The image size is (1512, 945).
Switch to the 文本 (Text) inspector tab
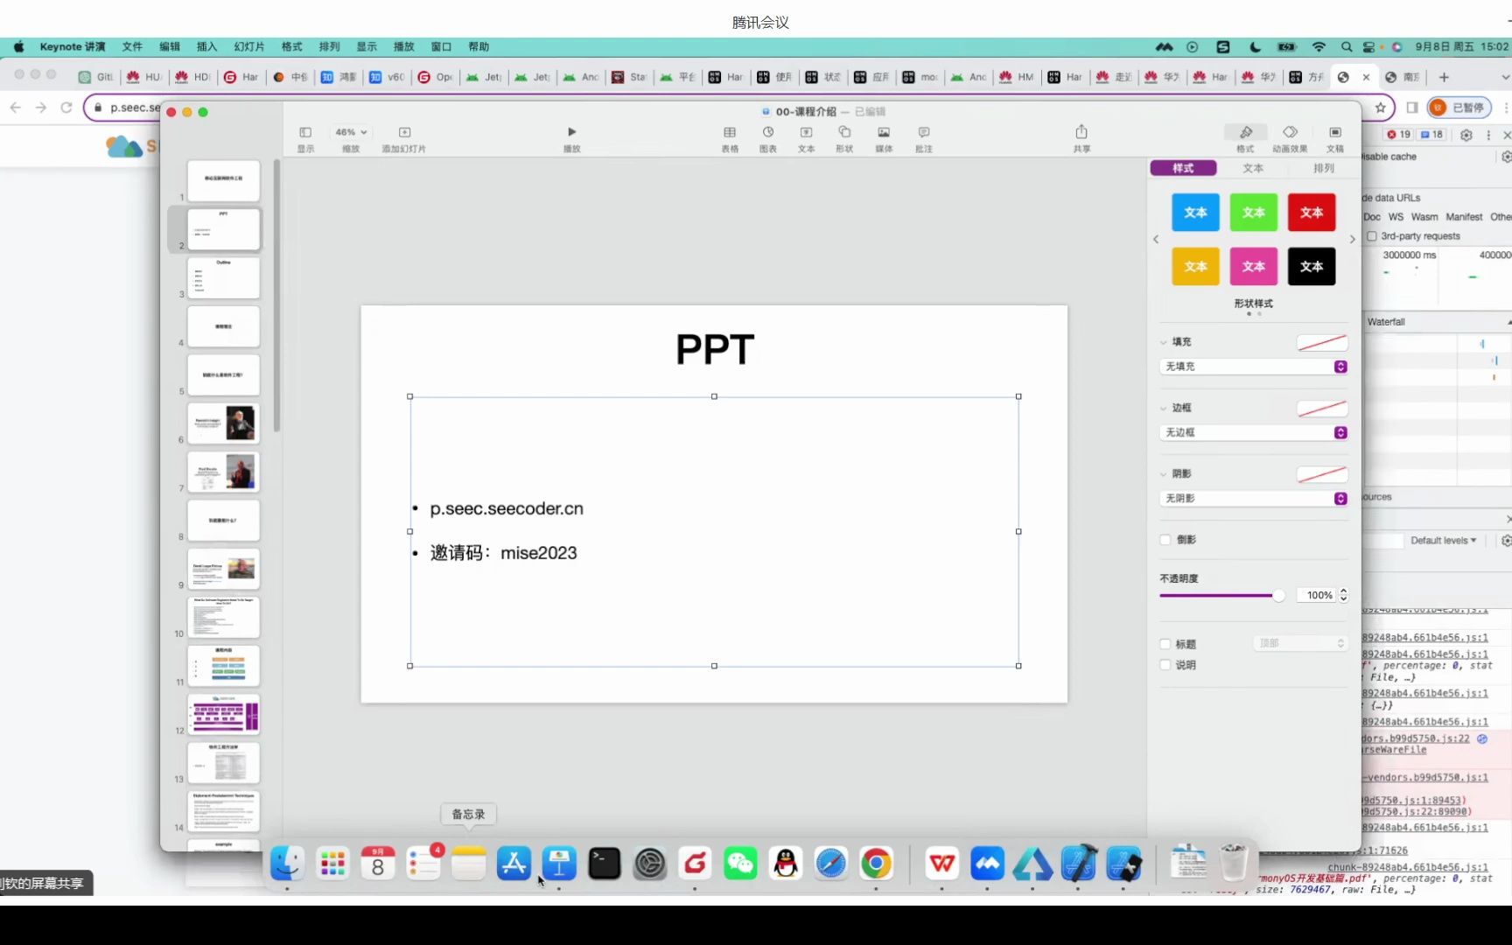[x=1253, y=168]
